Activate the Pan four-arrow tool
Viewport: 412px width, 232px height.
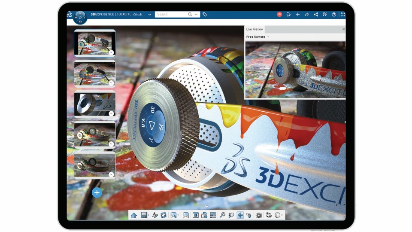pos(240,215)
